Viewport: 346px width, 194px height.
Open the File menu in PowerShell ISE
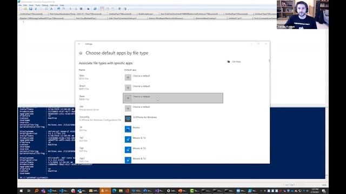(20, 5)
